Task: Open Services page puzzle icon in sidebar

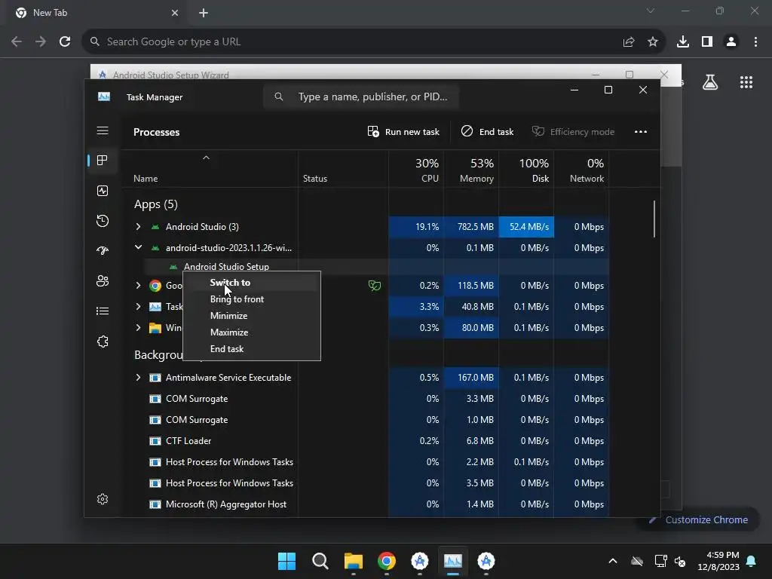Action: 103,342
